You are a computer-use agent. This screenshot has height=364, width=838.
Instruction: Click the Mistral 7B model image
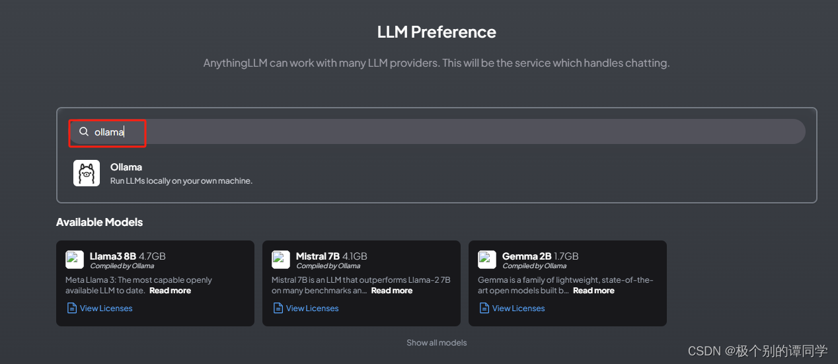coord(281,260)
